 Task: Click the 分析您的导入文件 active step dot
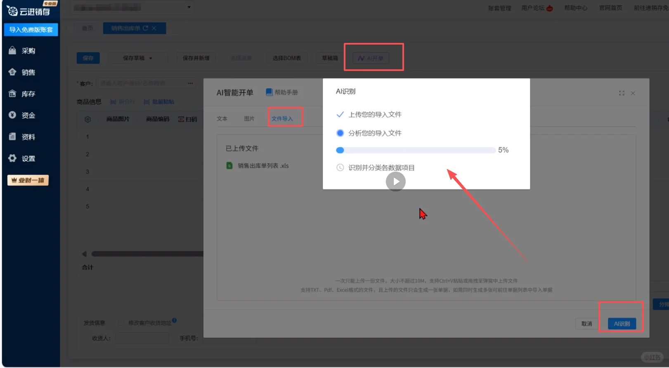[340, 133]
